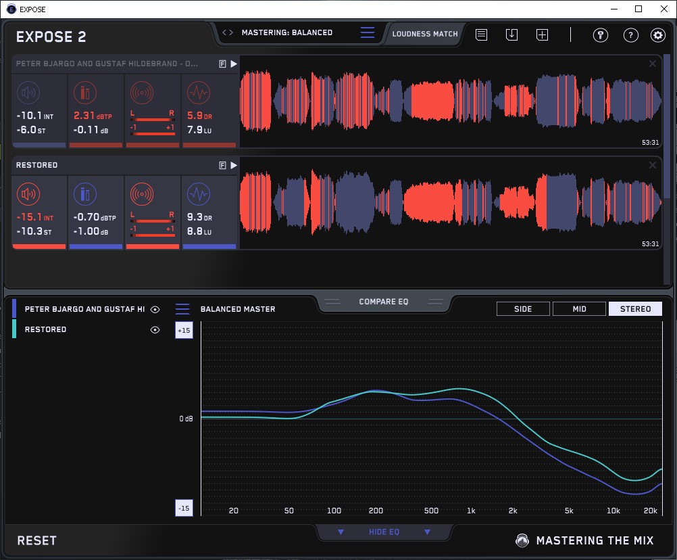
Task: Click loudness speaker icon on Peter Bjargo track
Action: click(x=28, y=93)
